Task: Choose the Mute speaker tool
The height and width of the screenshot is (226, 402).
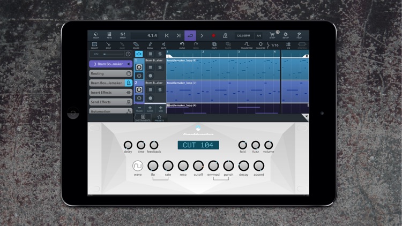Action: 163,46
